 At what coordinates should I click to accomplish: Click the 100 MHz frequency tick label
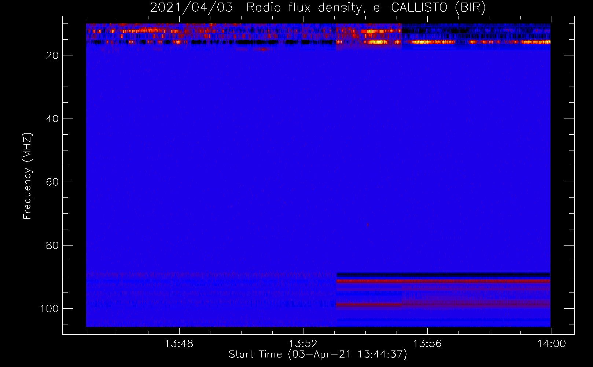[x=49, y=309]
